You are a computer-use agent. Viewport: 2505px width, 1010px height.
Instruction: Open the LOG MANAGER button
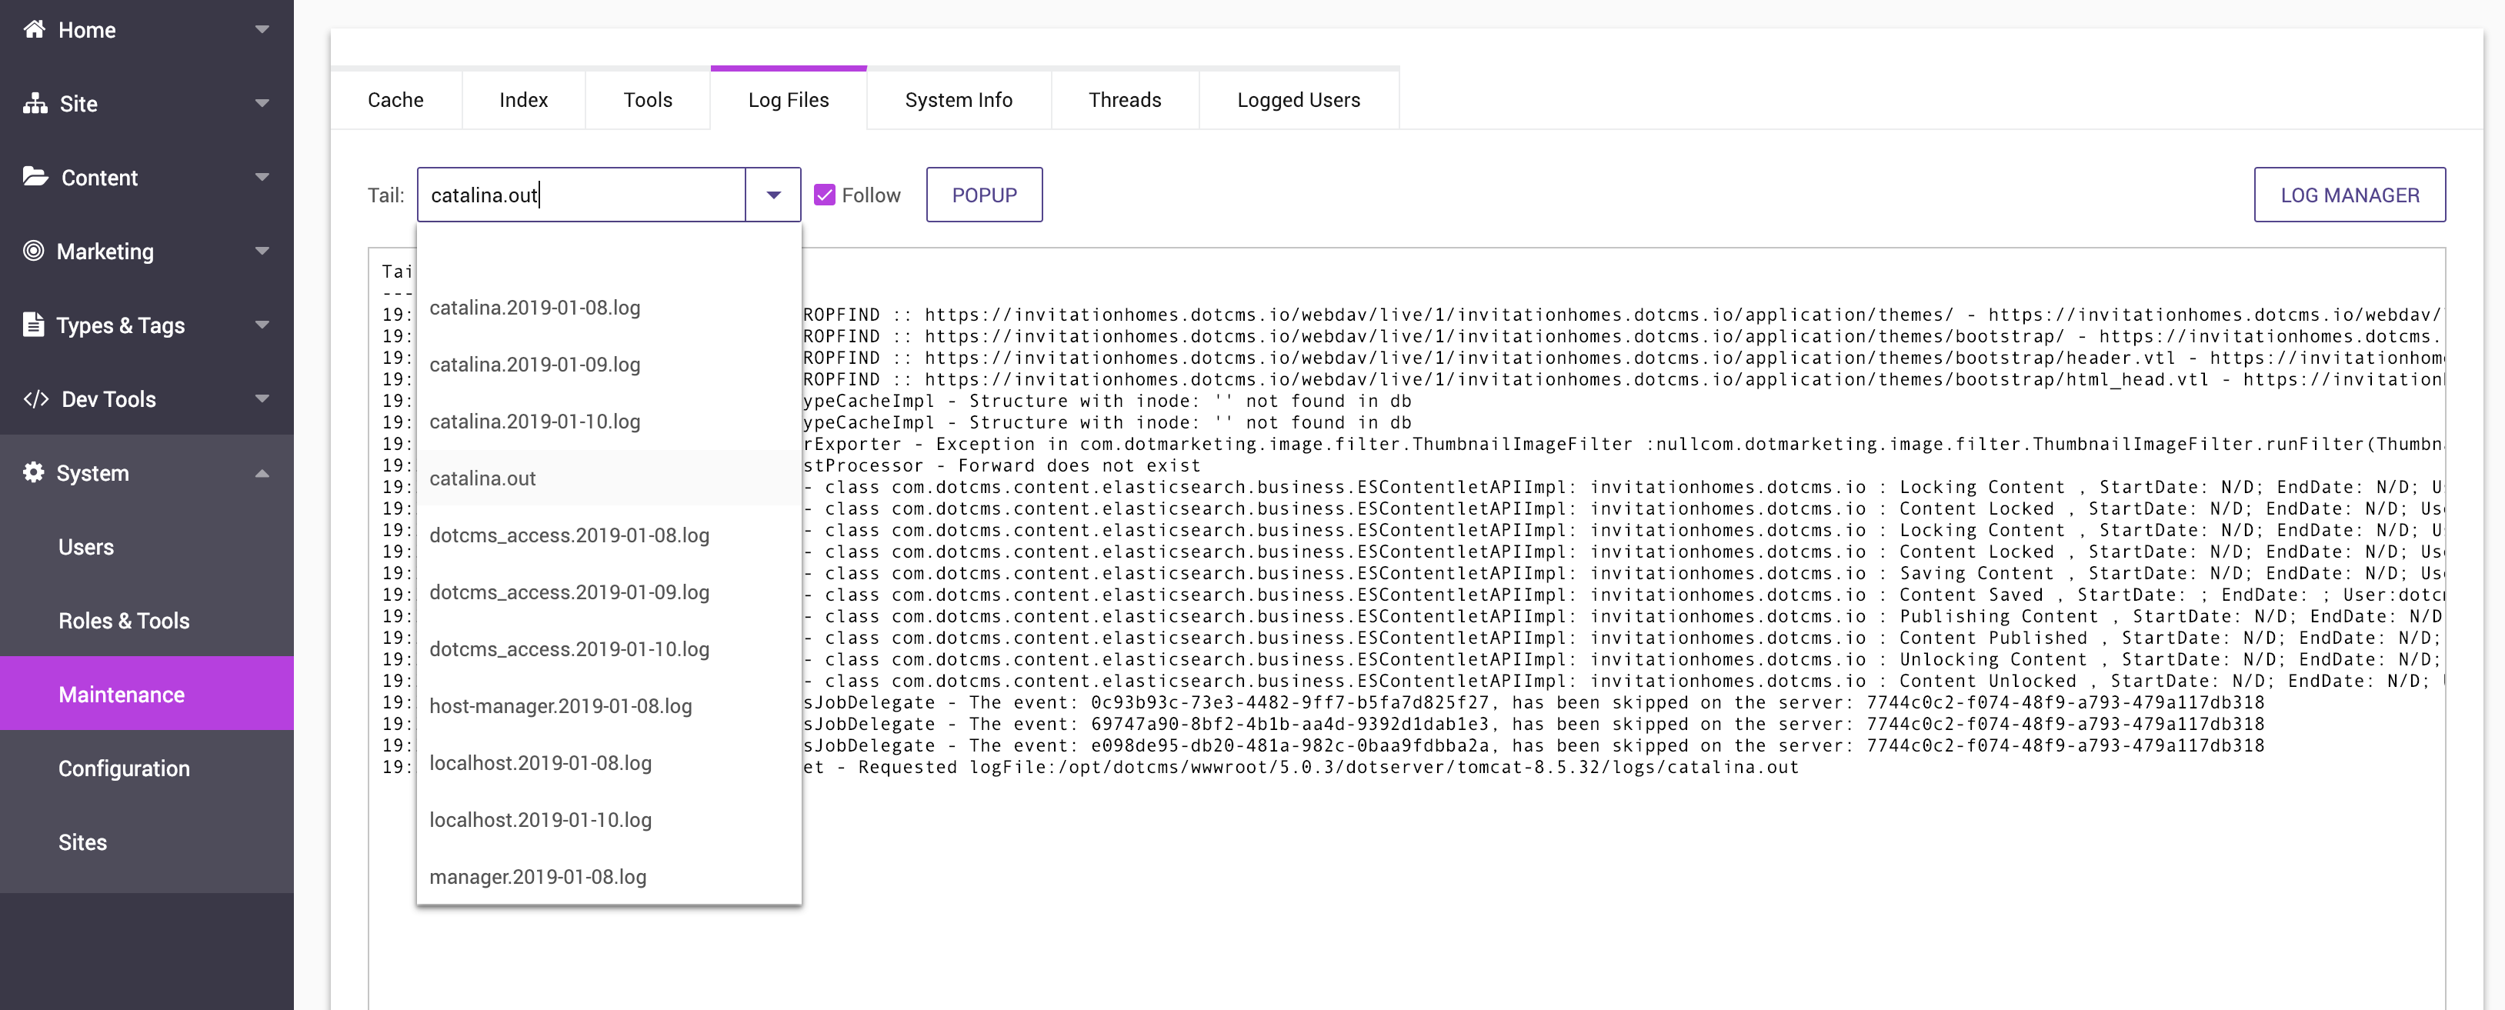click(x=2348, y=195)
